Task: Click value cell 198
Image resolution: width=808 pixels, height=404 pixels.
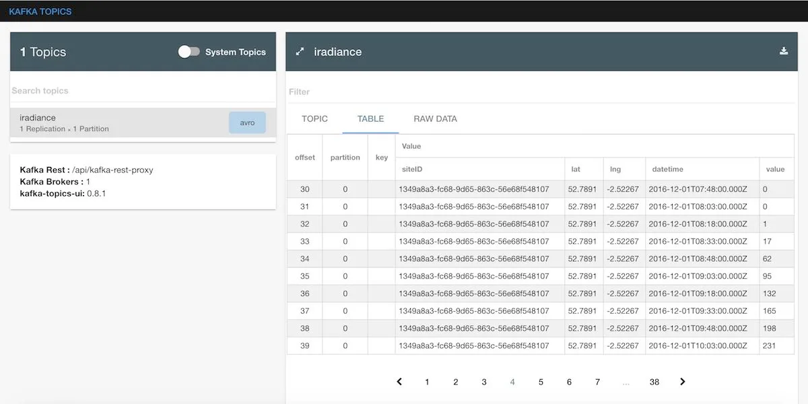Action: pyautogui.click(x=776, y=329)
